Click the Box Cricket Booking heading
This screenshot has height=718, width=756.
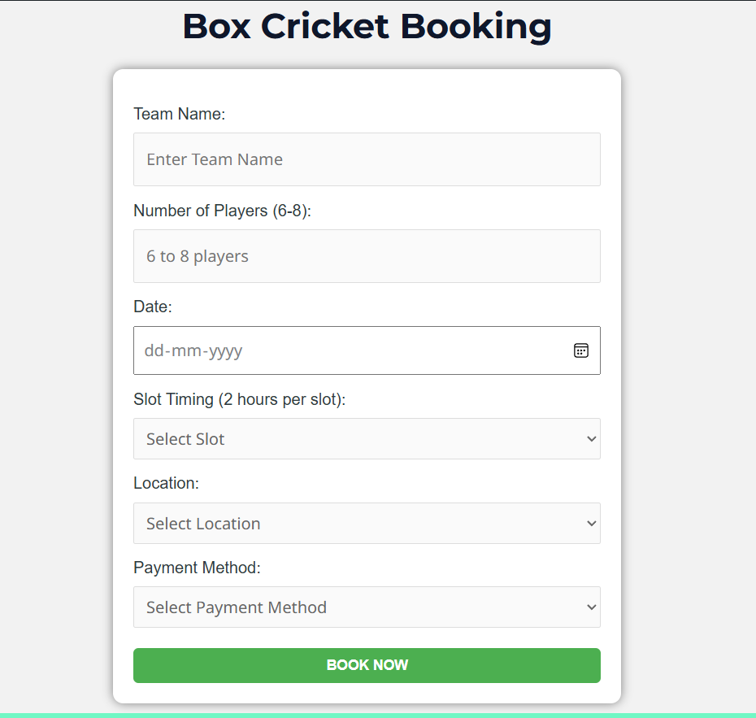(x=367, y=26)
